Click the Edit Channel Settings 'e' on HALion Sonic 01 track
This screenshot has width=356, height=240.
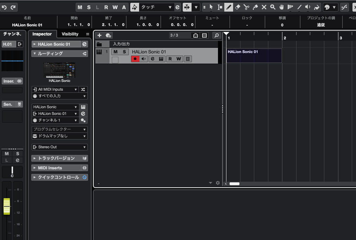[x=152, y=59]
